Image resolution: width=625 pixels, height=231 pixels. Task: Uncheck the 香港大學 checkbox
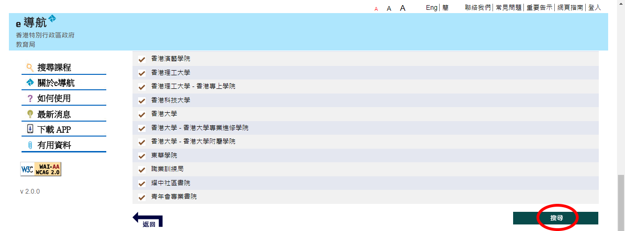[142, 115]
